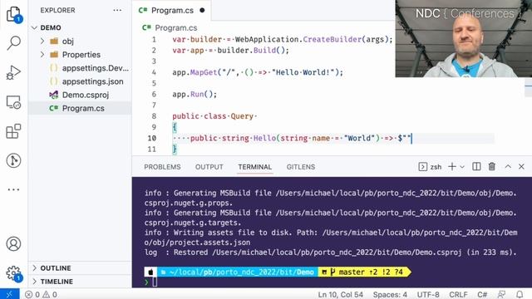This screenshot has height=299, width=532.
Task: Switch to the Program.cs editor tab
Action: [x=172, y=10]
